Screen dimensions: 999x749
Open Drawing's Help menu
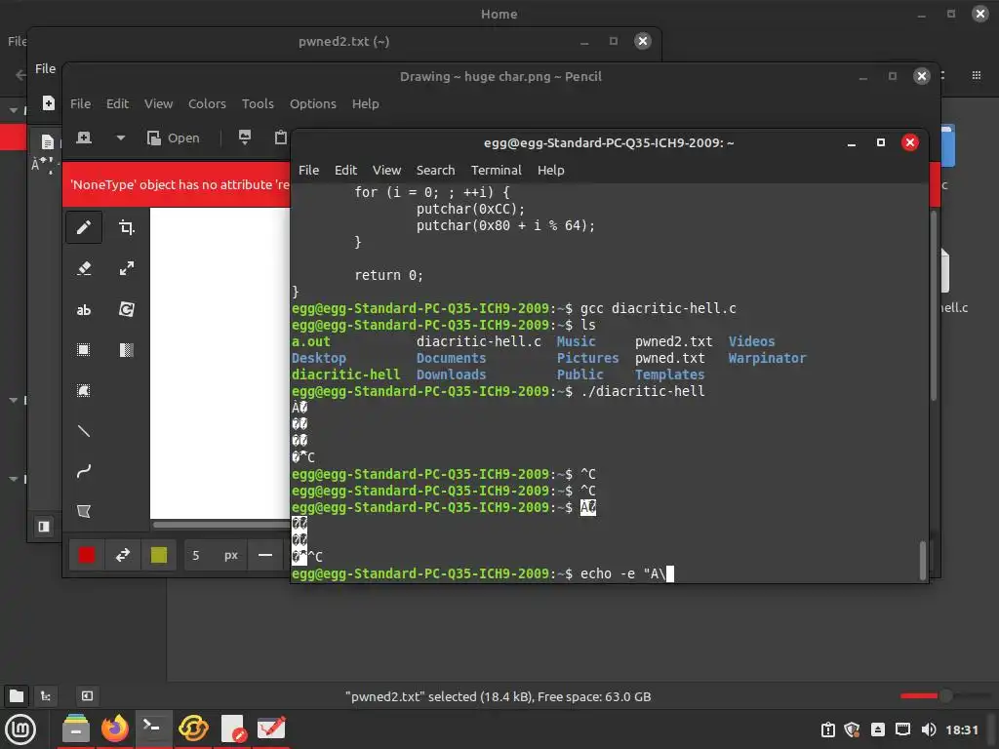click(x=365, y=103)
